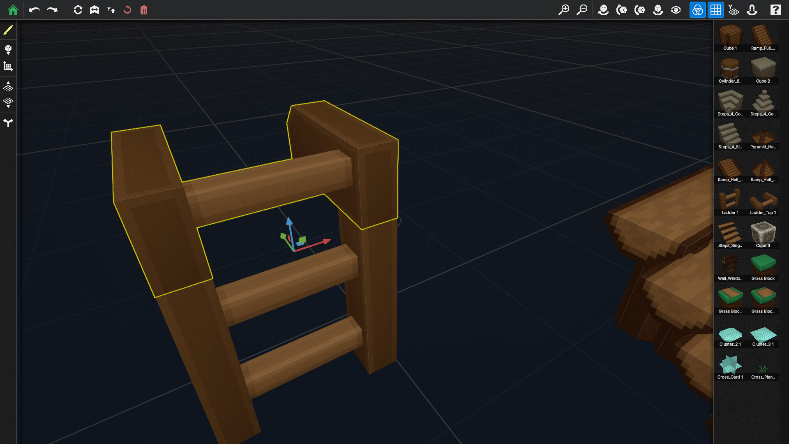
Task: Toggle the eye view visibility icon
Action: point(676,10)
